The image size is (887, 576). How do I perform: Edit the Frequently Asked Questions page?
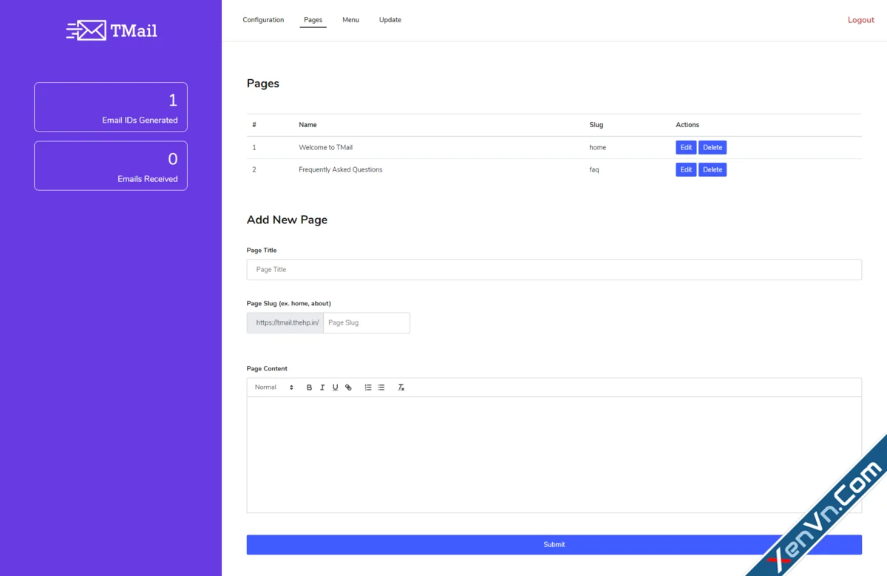pos(686,170)
